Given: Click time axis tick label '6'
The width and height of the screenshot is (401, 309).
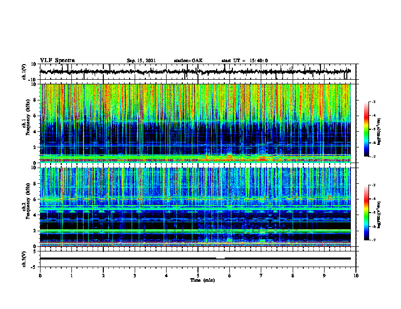Looking at the screenshot, I should click(x=230, y=276).
